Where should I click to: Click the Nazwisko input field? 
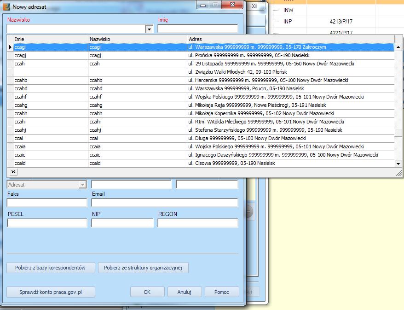76,29
